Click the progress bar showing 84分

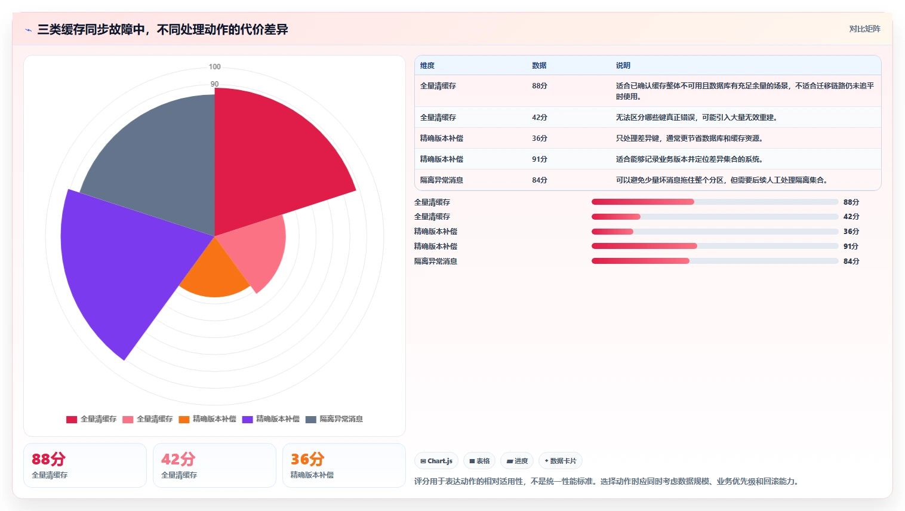pos(715,261)
